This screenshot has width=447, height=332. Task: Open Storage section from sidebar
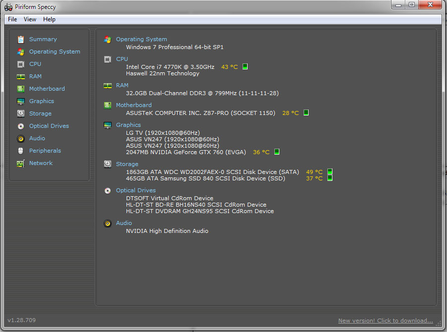41,113
